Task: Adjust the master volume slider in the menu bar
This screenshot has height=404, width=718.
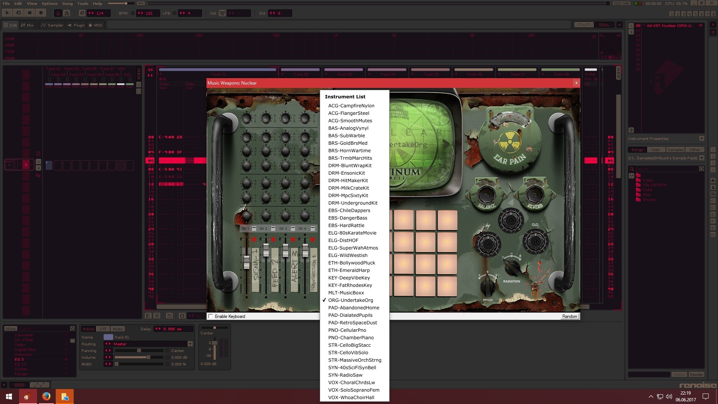Action: pyautogui.click(x=121, y=3)
